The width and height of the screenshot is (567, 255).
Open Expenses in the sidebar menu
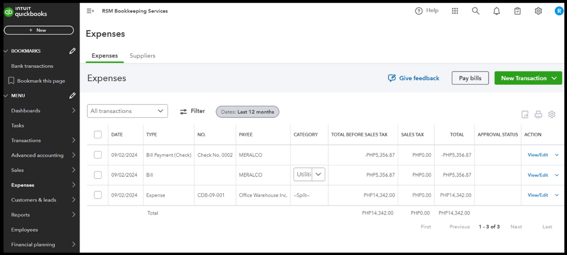22,185
